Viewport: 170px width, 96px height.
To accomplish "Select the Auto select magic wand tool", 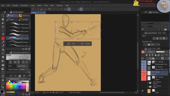I will tap(3, 34).
